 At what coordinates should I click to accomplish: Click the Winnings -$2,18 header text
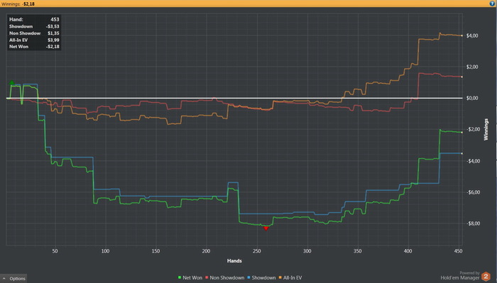(18, 4)
